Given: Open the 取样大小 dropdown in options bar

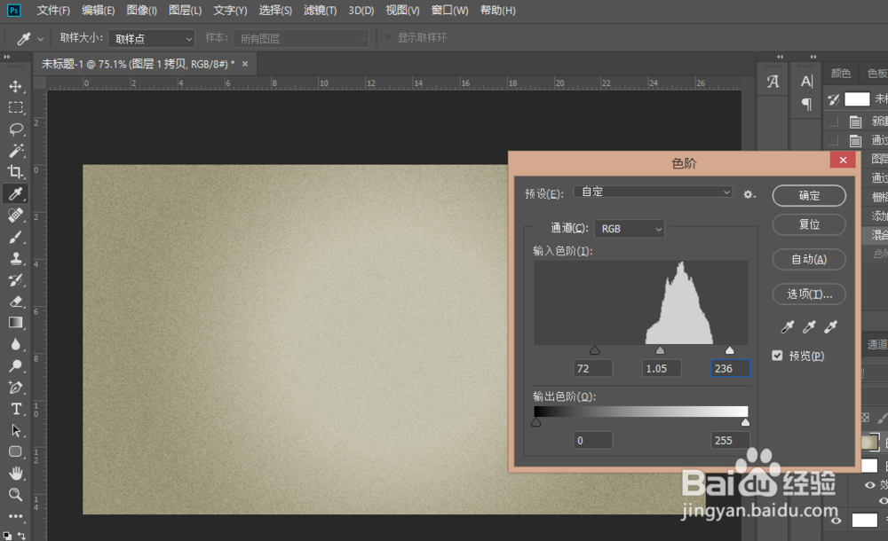Looking at the screenshot, I should click(151, 38).
